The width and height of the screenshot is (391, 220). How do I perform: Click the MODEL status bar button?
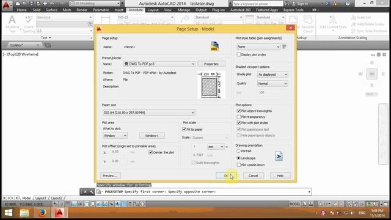[295, 204]
